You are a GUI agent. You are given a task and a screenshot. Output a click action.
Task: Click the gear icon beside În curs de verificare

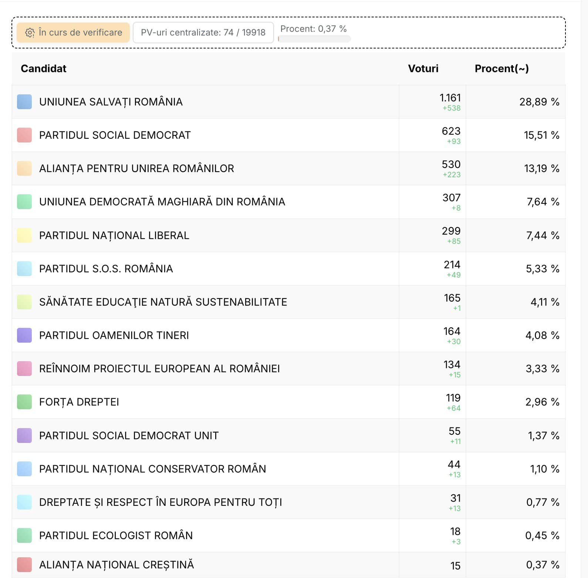click(x=30, y=33)
